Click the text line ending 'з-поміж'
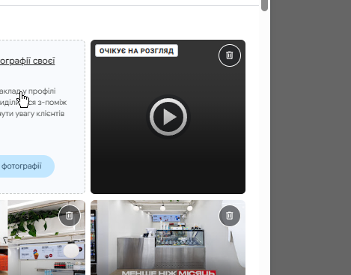Image resolution: width=351 pixels, height=275 pixels. point(33,103)
